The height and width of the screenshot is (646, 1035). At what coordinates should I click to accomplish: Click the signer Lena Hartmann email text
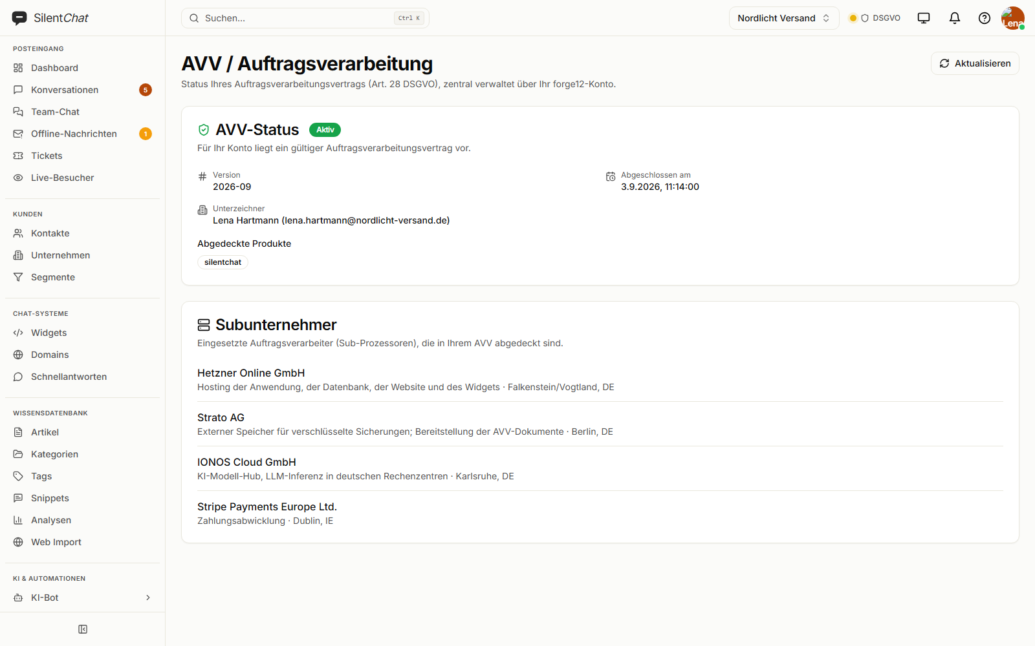click(331, 220)
